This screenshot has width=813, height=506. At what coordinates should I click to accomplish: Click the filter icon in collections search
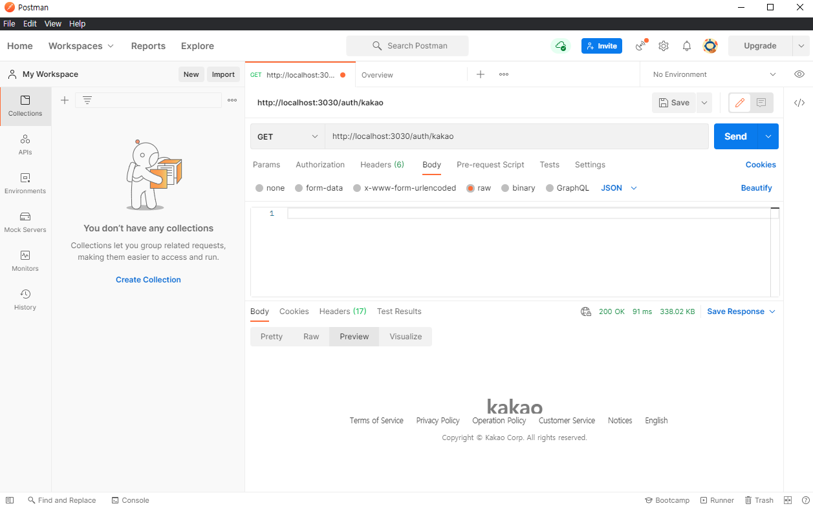click(87, 100)
